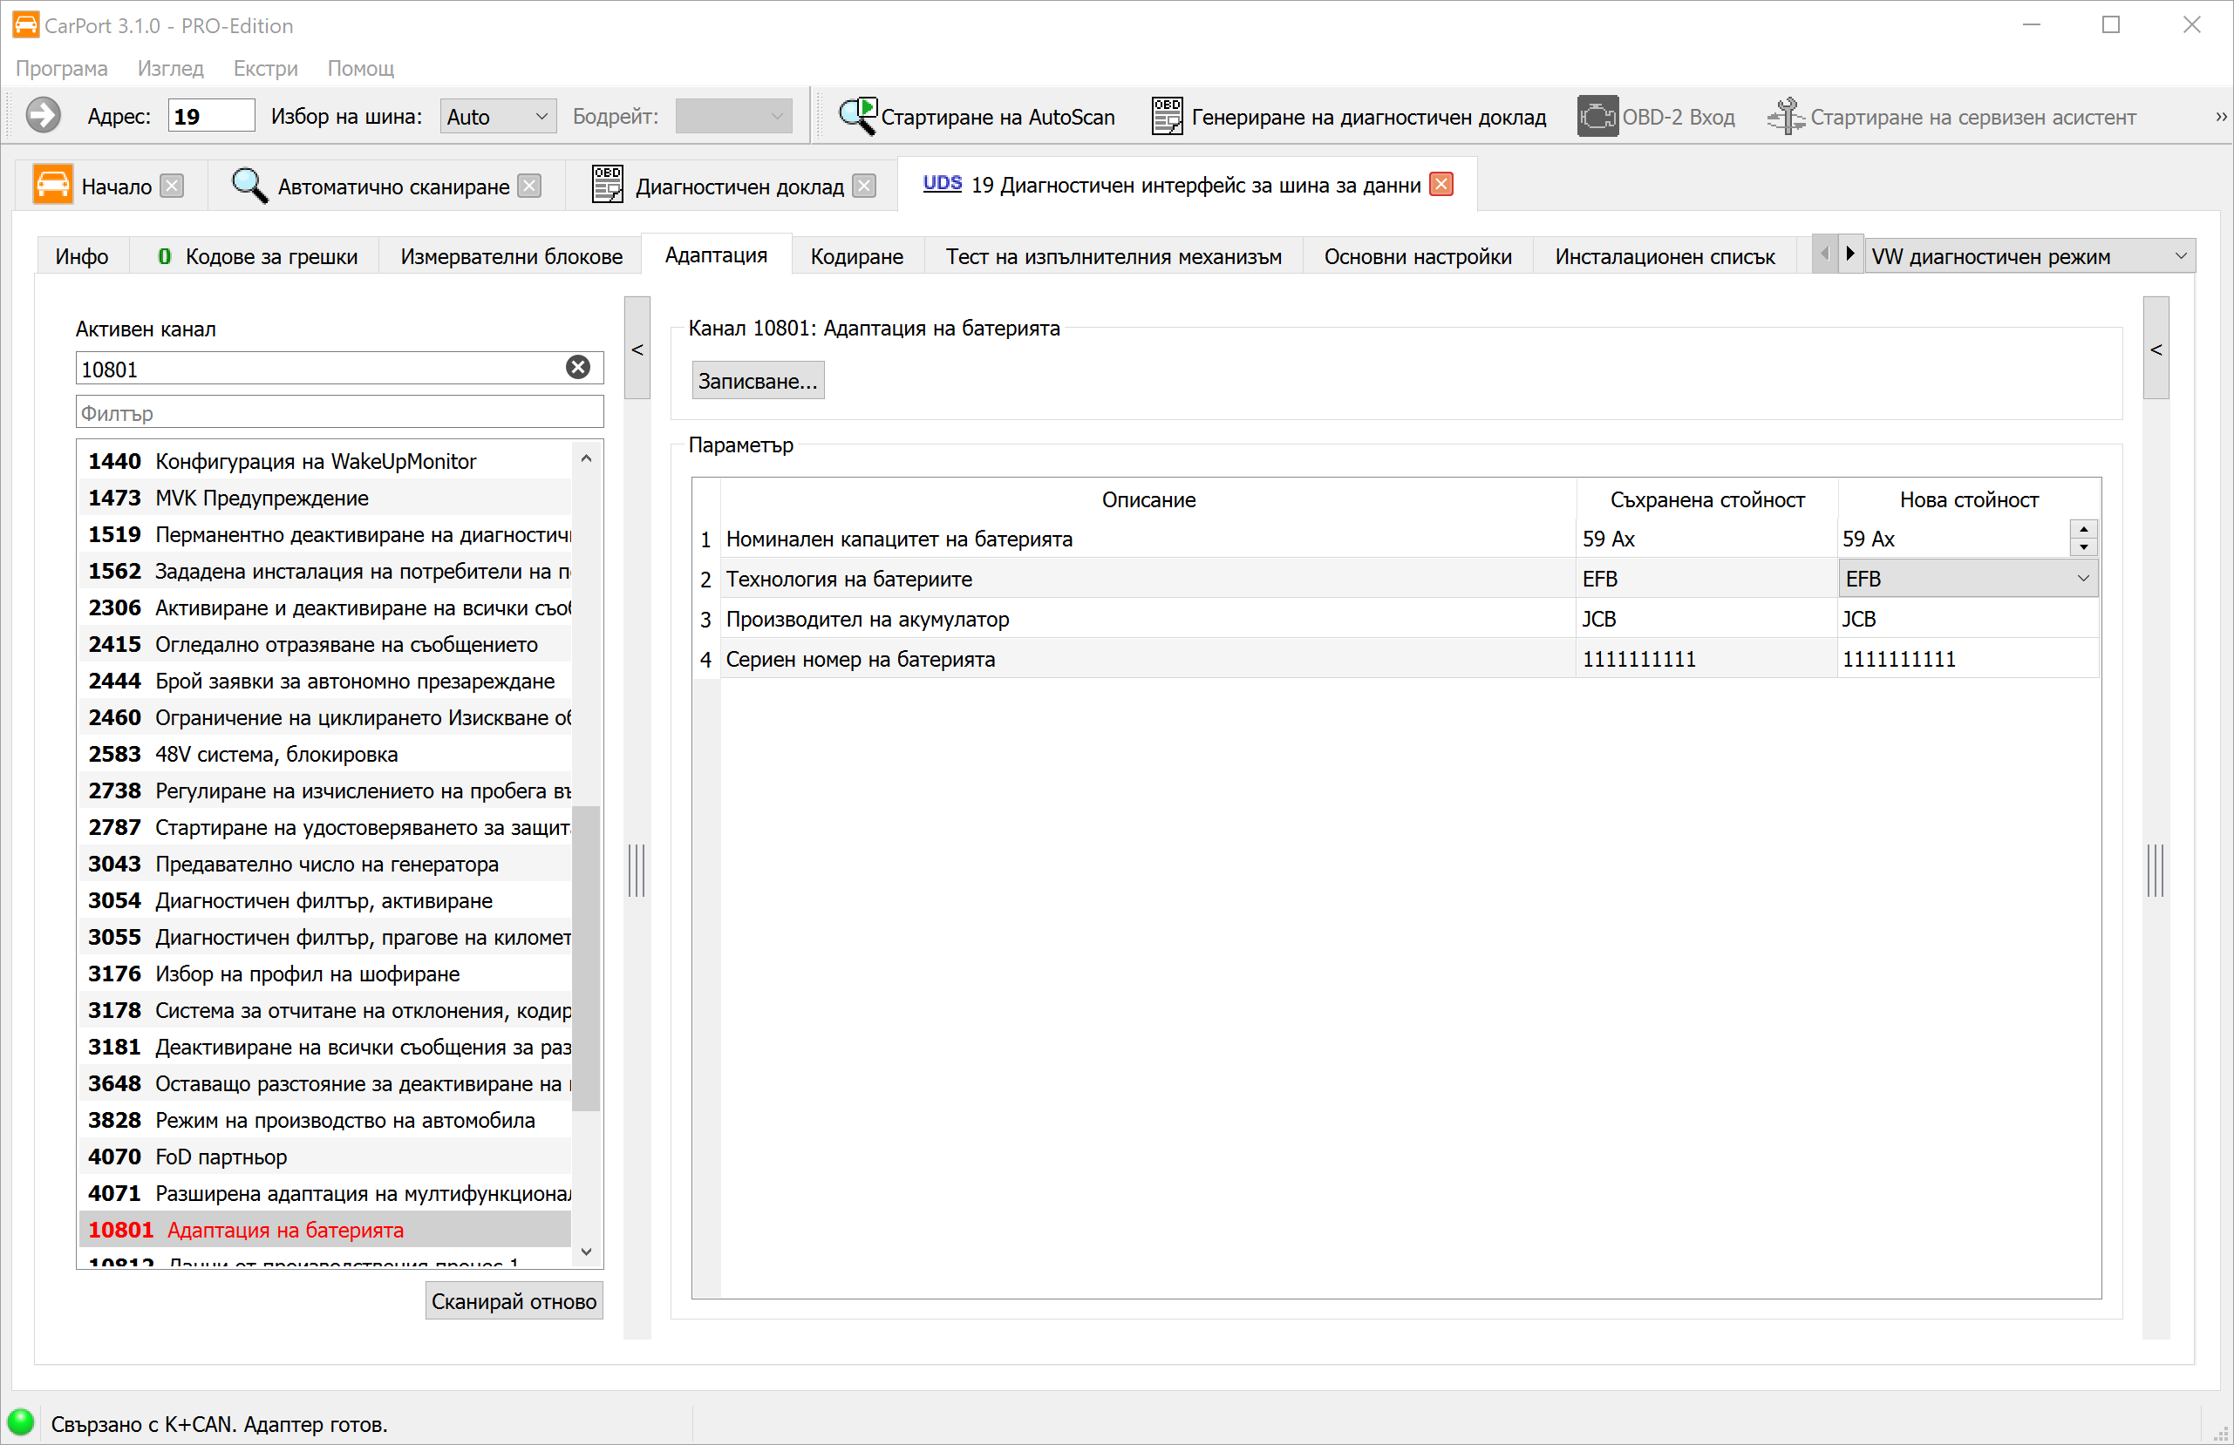The width and height of the screenshot is (2234, 1445).
Task: Clear the channel field using the X icon
Action: click(x=576, y=367)
